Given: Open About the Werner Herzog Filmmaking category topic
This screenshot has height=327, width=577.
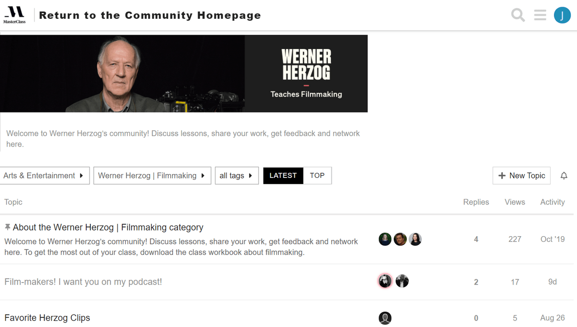Looking at the screenshot, I should click(108, 227).
